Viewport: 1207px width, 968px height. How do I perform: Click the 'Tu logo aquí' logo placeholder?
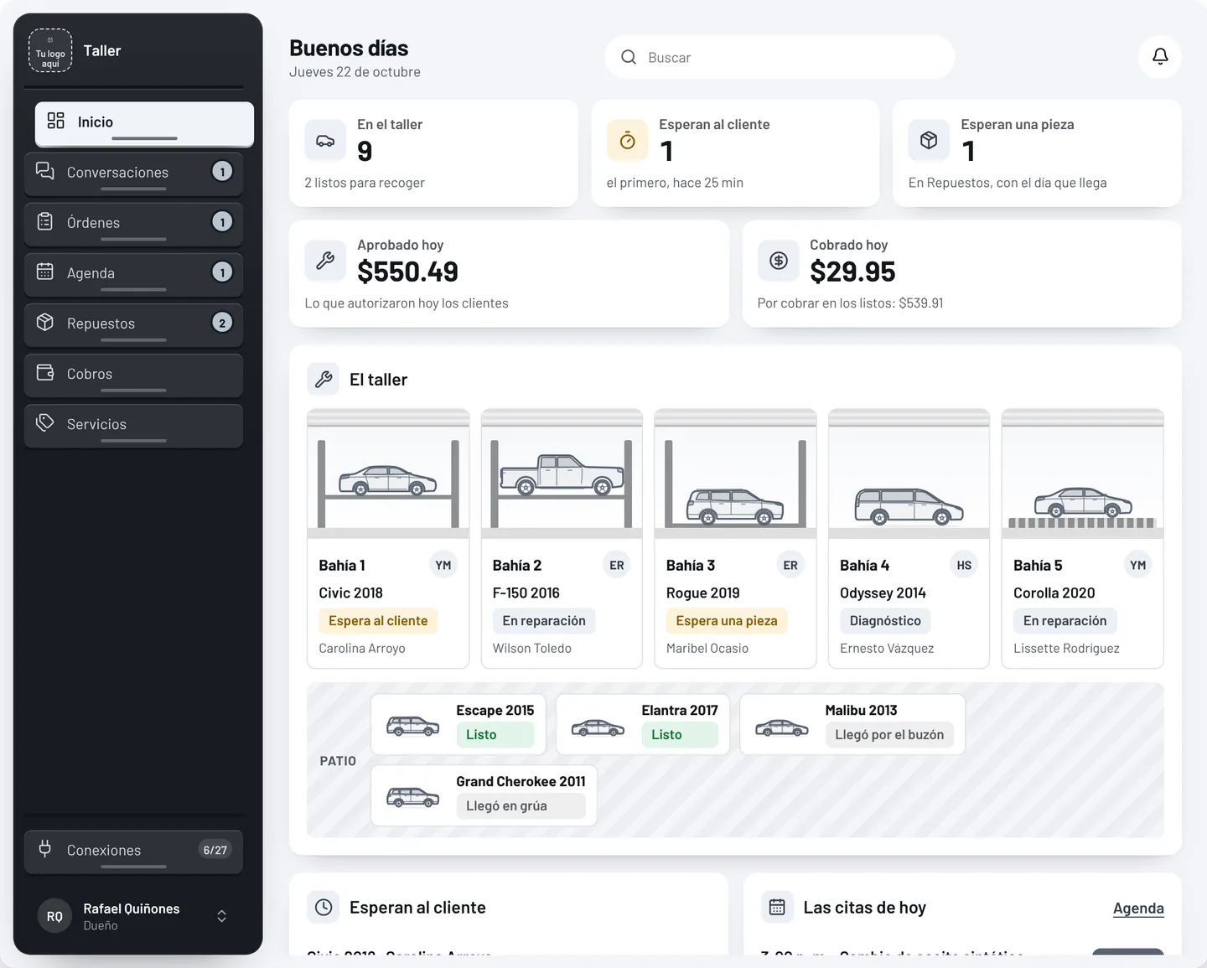(x=50, y=50)
